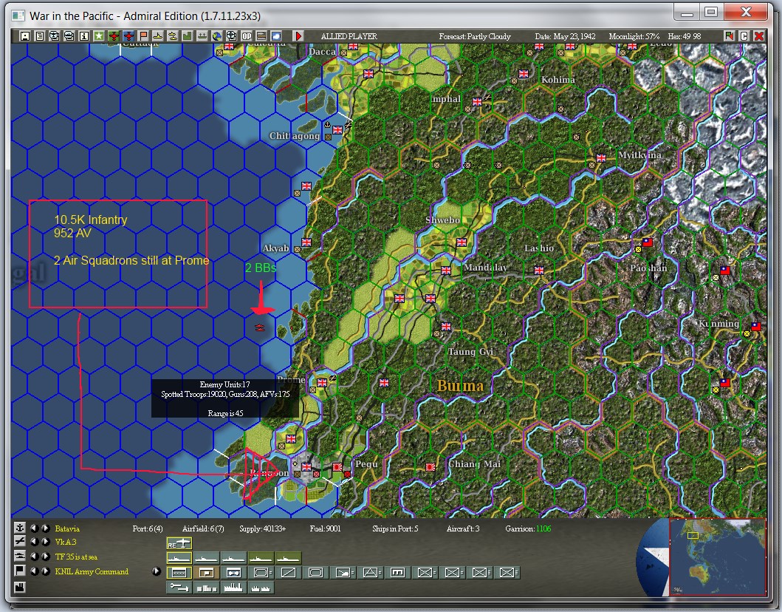Click the Mandalay base flag on map
This screenshot has height=612, width=782.
(x=446, y=270)
